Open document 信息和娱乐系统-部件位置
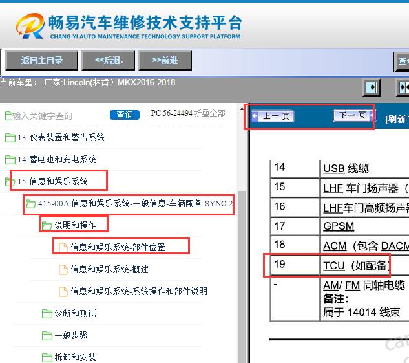409x363 pixels. [118, 247]
